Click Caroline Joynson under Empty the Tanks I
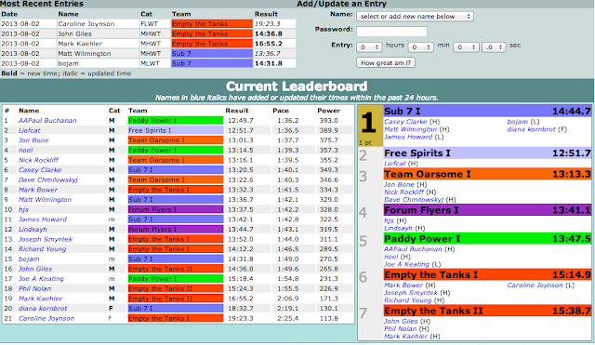Image resolution: width=595 pixels, height=345 pixels. click(535, 285)
